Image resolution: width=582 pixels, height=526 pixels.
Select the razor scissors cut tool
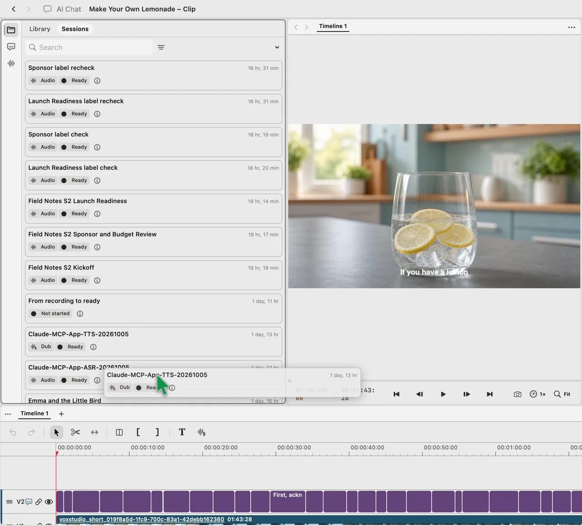pos(75,432)
